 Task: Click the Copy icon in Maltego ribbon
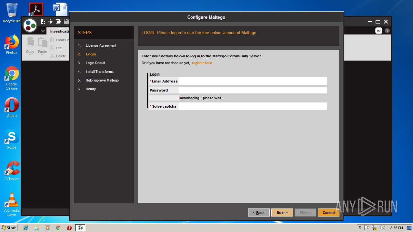click(30, 42)
